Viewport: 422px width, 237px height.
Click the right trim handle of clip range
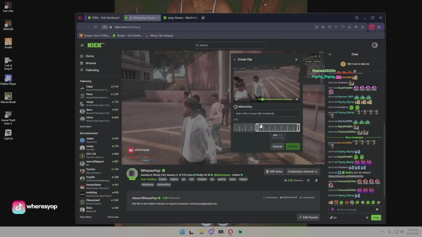[x=298, y=128]
